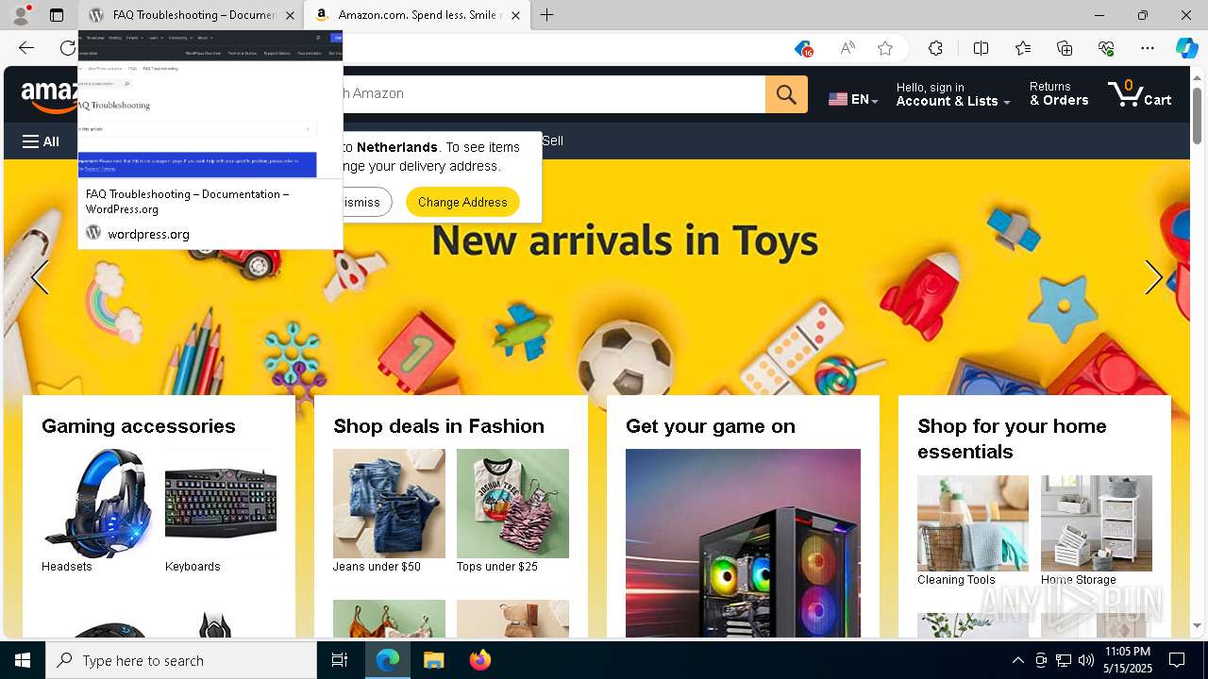Toggle browser split screen view
The width and height of the screenshot is (1208, 679).
[981, 48]
